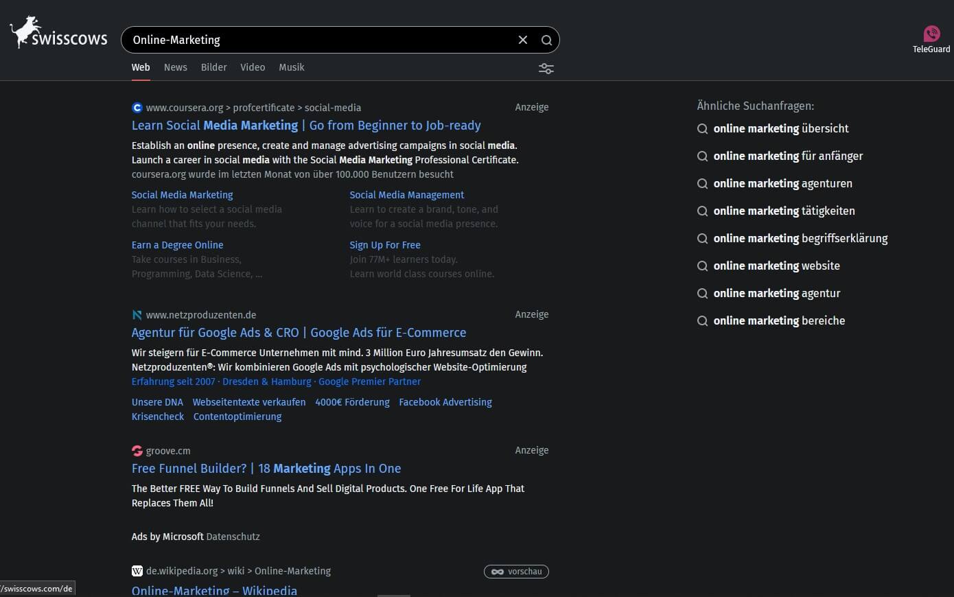The height and width of the screenshot is (597, 954).
Task: Click magnifier icon beside 'online marketing begriffserklärung'
Action: (702, 239)
